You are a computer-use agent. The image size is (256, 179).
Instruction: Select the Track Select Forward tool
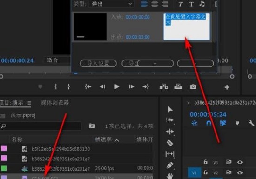click(x=170, y=120)
